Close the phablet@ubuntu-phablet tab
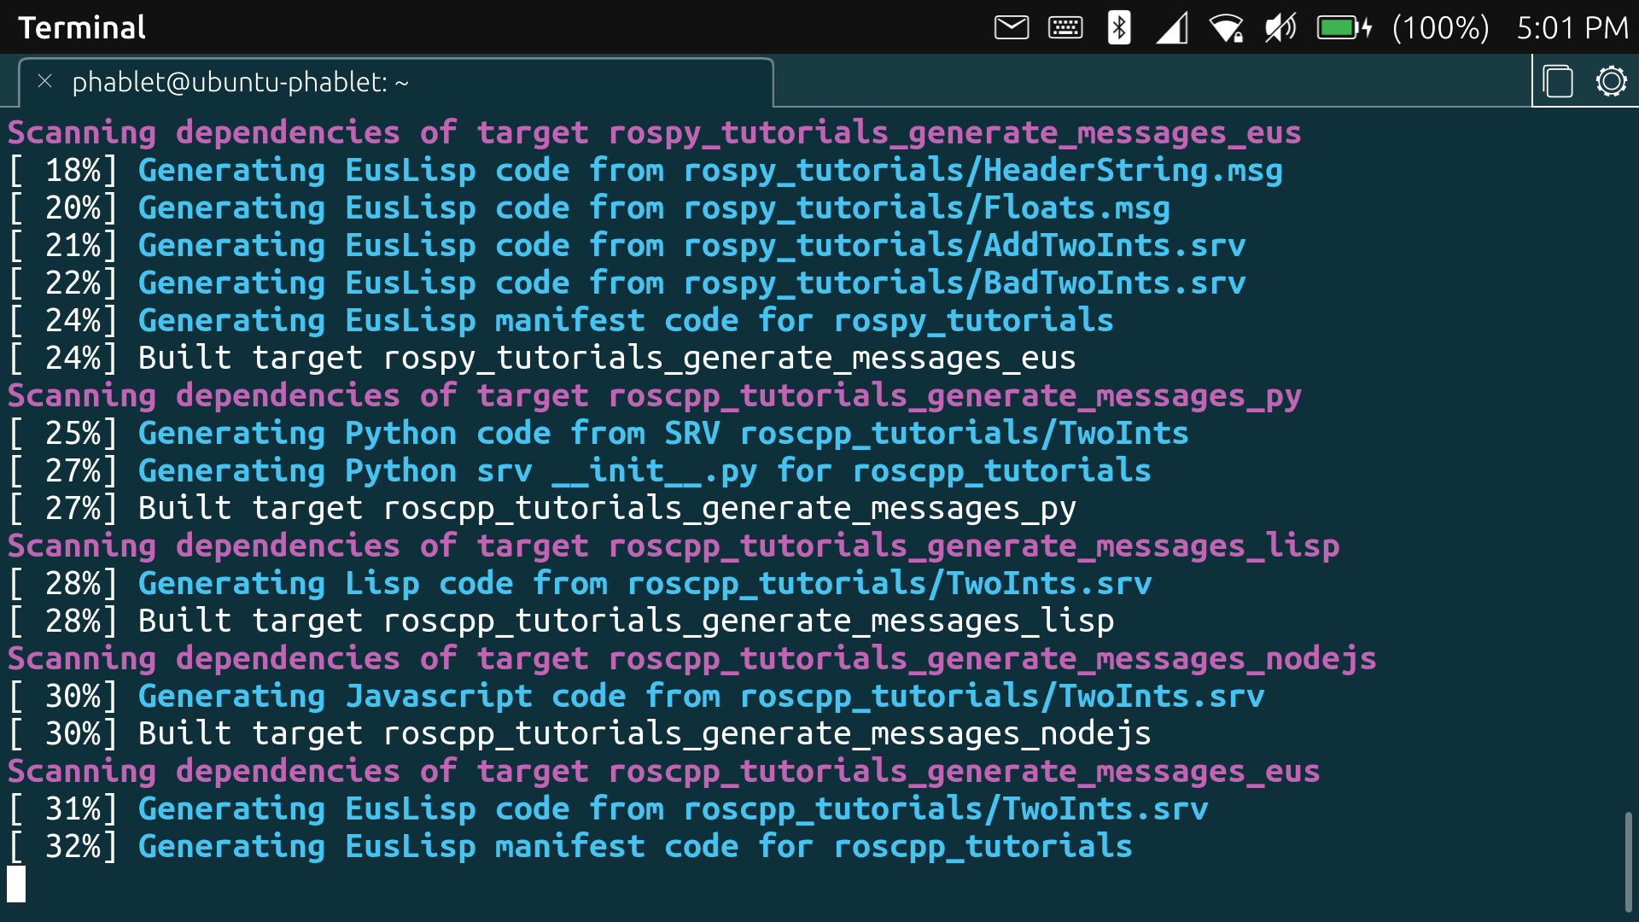 [x=45, y=82]
